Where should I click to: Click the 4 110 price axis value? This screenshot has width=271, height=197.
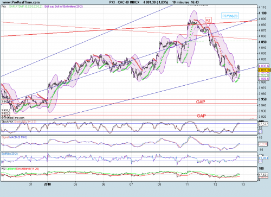click(x=262, y=8)
